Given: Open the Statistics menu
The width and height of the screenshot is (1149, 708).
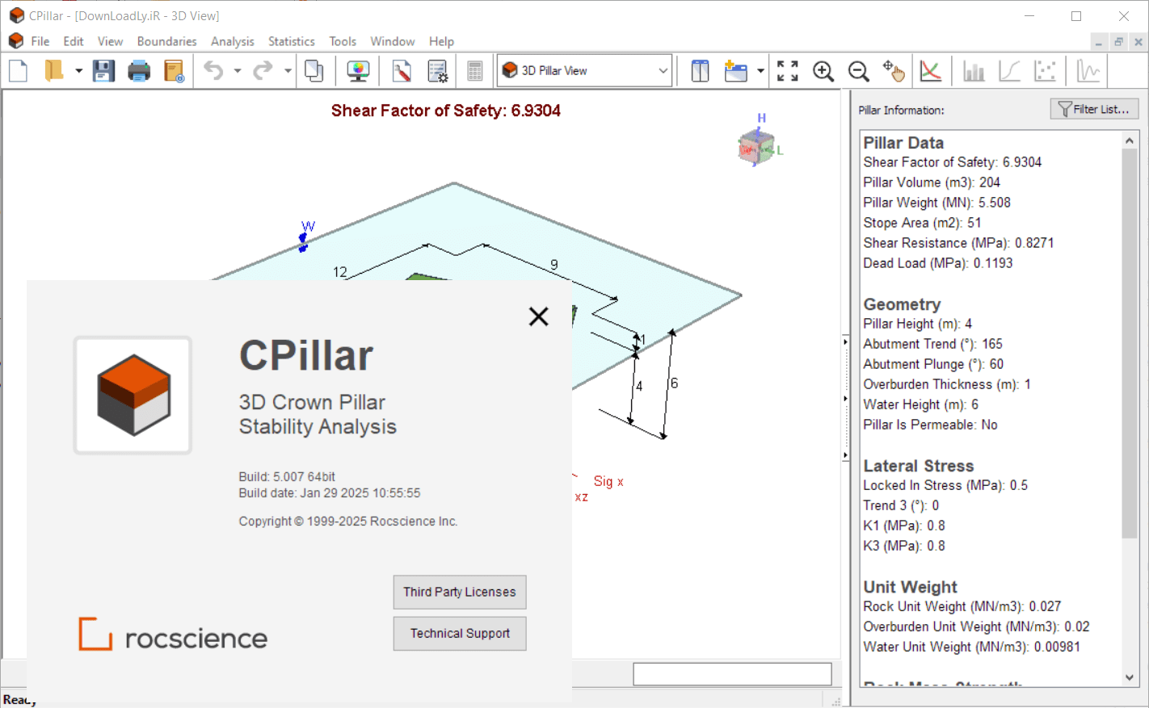Looking at the screenshot, I should 291,41.
